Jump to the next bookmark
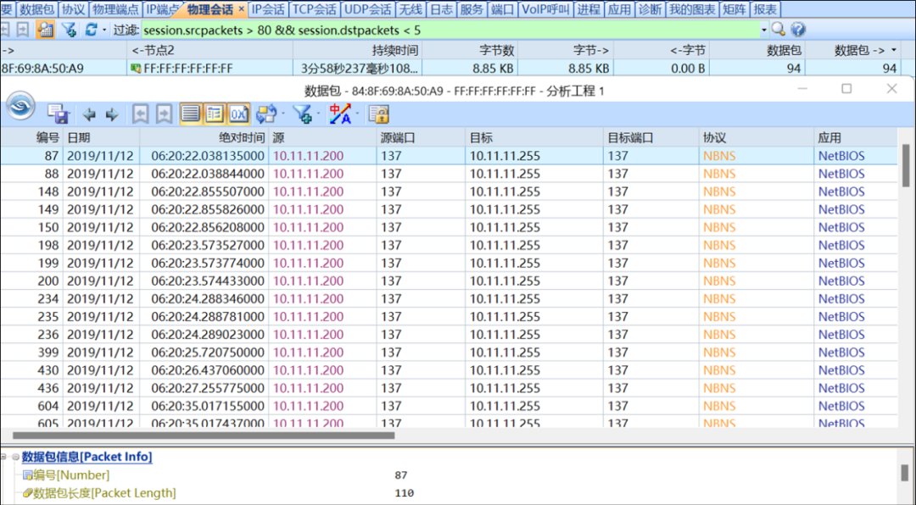The height and width of the screenshot is (505, 916). pos(161,114)
